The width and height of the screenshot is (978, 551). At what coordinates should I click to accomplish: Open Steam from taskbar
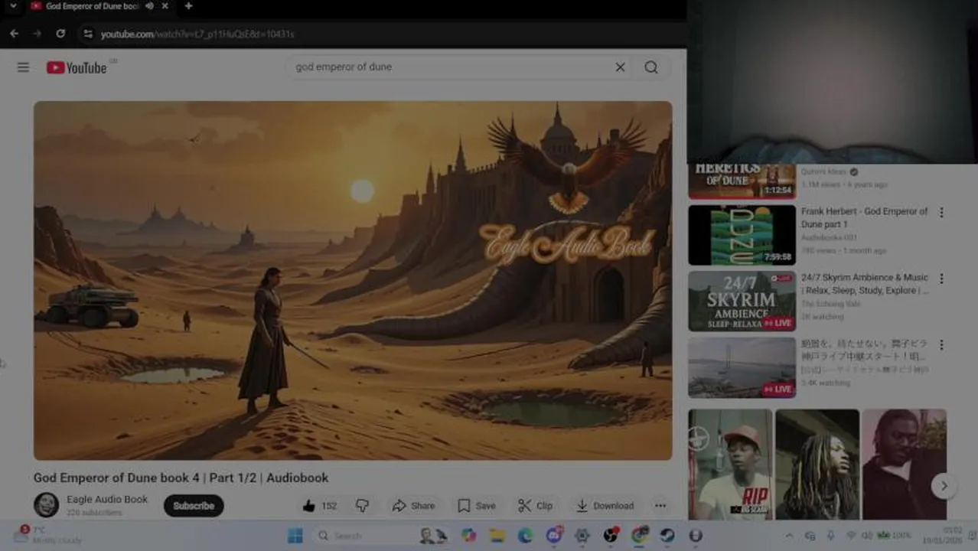point(667,536)
